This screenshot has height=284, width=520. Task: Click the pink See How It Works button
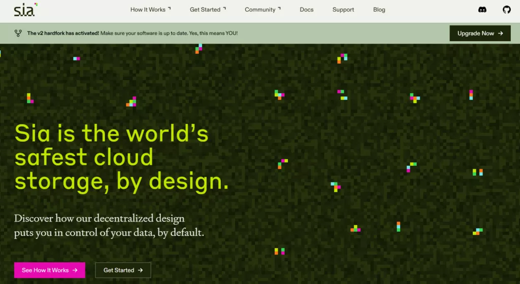49,270
